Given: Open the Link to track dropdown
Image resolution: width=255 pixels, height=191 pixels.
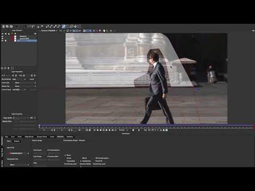Looking at the screenshot, I should tap(19, 90).
